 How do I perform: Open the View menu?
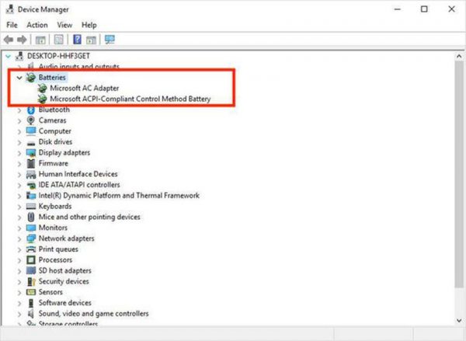64,25
